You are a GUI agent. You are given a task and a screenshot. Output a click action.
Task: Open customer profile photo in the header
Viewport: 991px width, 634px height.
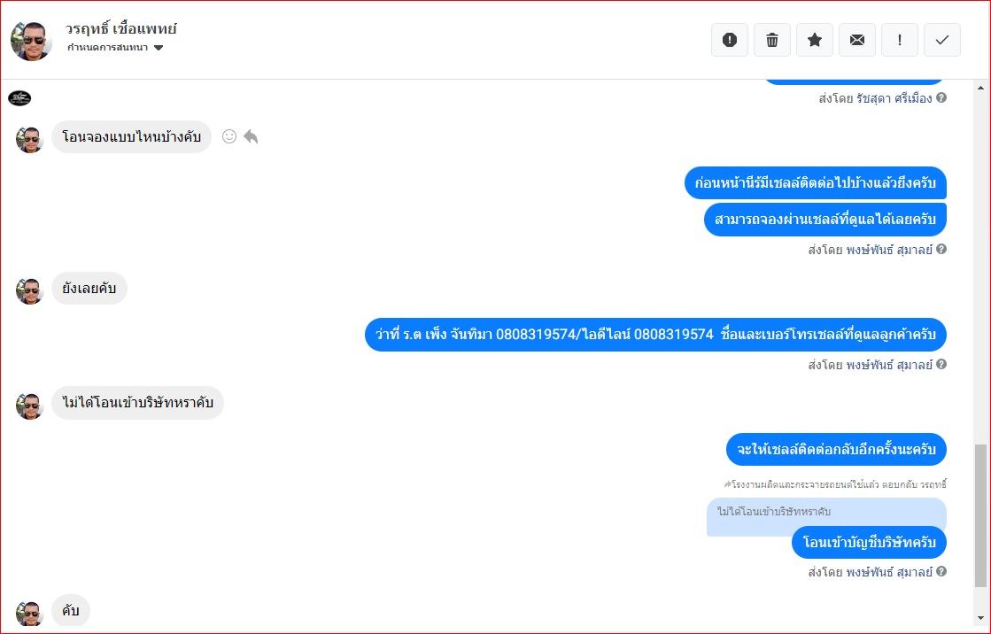[x=30, y=41]
